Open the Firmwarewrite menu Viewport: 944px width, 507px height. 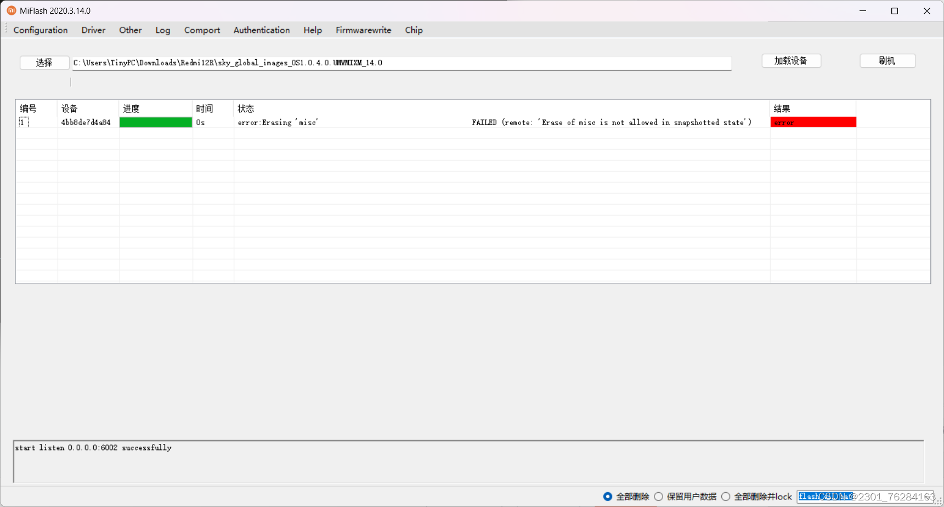[363, 30]
